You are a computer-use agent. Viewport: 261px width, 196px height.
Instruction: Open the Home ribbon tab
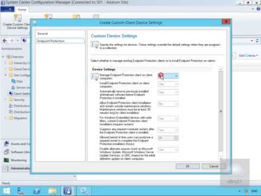point(22,10)
